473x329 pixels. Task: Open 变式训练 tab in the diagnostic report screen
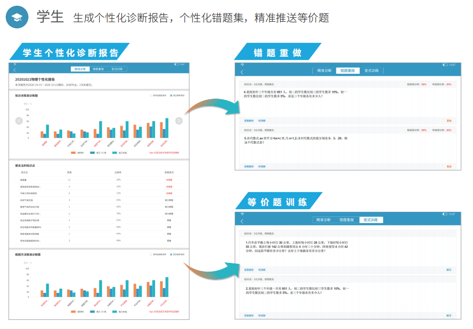coord(117,69)
